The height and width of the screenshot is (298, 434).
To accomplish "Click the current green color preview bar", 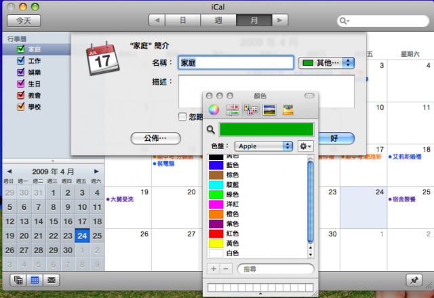I will coord(267,129).
